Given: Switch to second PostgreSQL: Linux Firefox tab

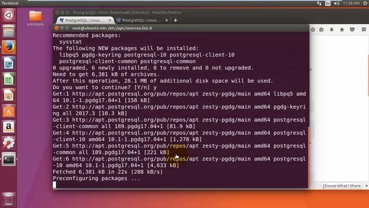Looking at the screenshot, I should click(x=142, y=20).
